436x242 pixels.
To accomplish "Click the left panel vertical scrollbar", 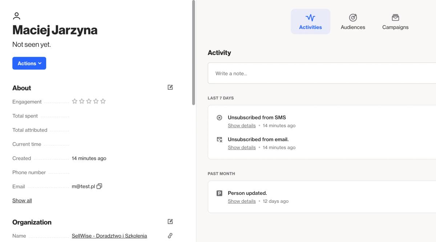I will (194, 53).
